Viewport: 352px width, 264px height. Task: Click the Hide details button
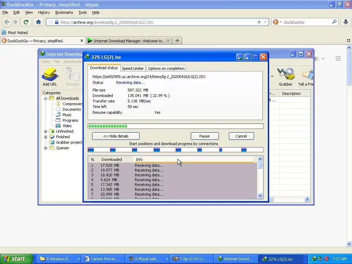pos(116,136)
